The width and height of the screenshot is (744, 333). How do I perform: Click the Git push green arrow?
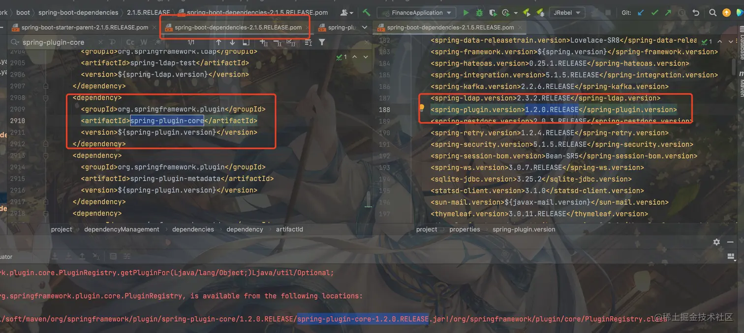pyautogui.click(x=668, y=13)
